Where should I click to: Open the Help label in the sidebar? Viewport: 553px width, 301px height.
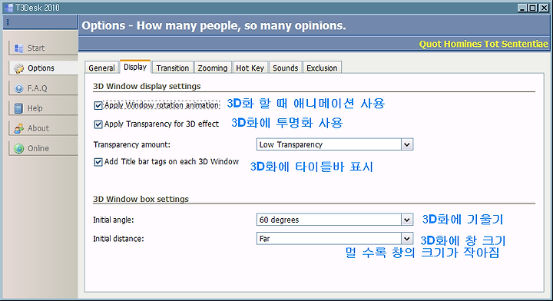click(35, 108)
